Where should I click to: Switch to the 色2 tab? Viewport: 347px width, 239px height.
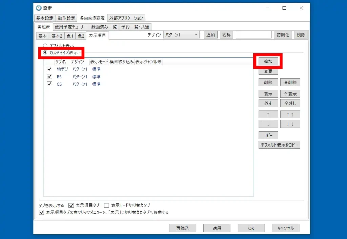(81, 36)
